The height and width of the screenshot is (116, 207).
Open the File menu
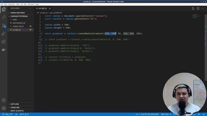point(2,4)
